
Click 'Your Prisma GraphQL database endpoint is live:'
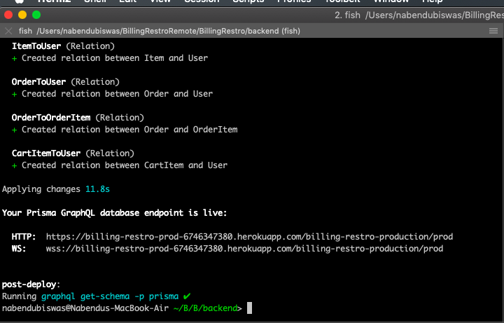point(114,213)
